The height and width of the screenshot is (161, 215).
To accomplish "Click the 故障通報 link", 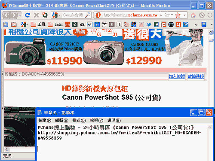I will click(196, 76).
